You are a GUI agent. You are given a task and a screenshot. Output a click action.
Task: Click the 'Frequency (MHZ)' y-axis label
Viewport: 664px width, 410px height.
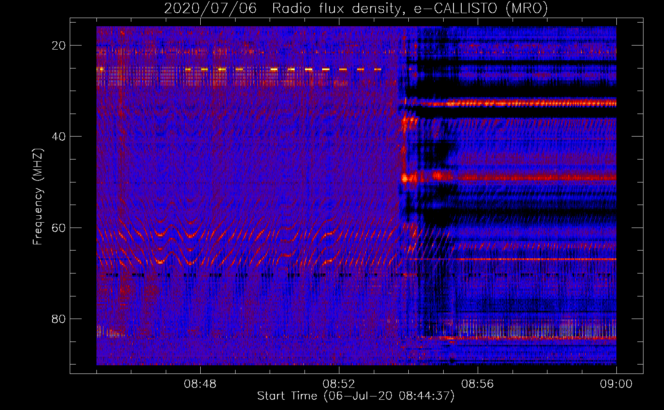pyautogui.click(x=38, y=197)
